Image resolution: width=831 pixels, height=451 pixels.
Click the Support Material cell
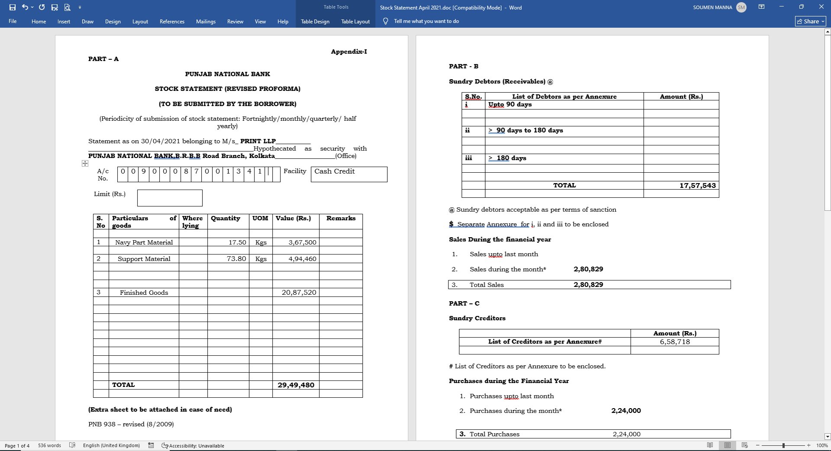144,259
